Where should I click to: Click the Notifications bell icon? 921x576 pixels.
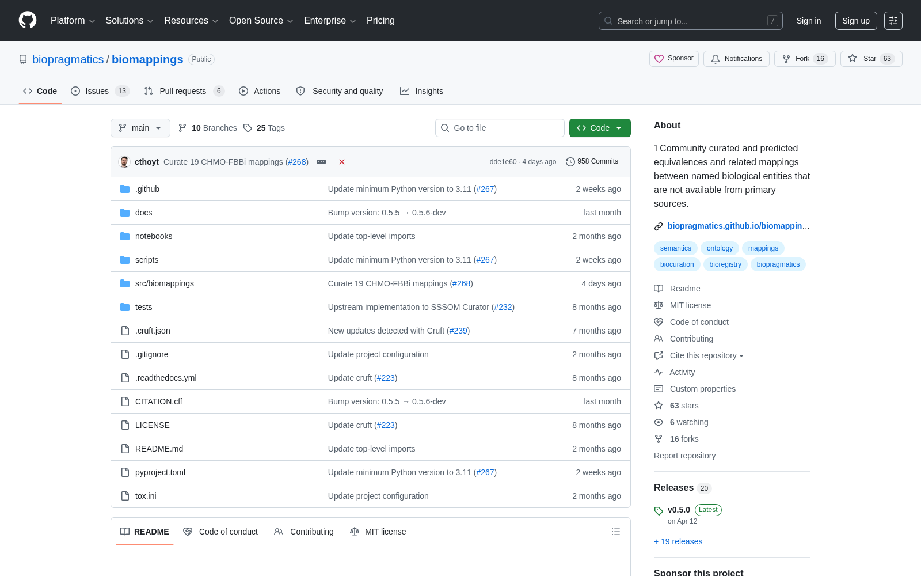coord(716,59)
